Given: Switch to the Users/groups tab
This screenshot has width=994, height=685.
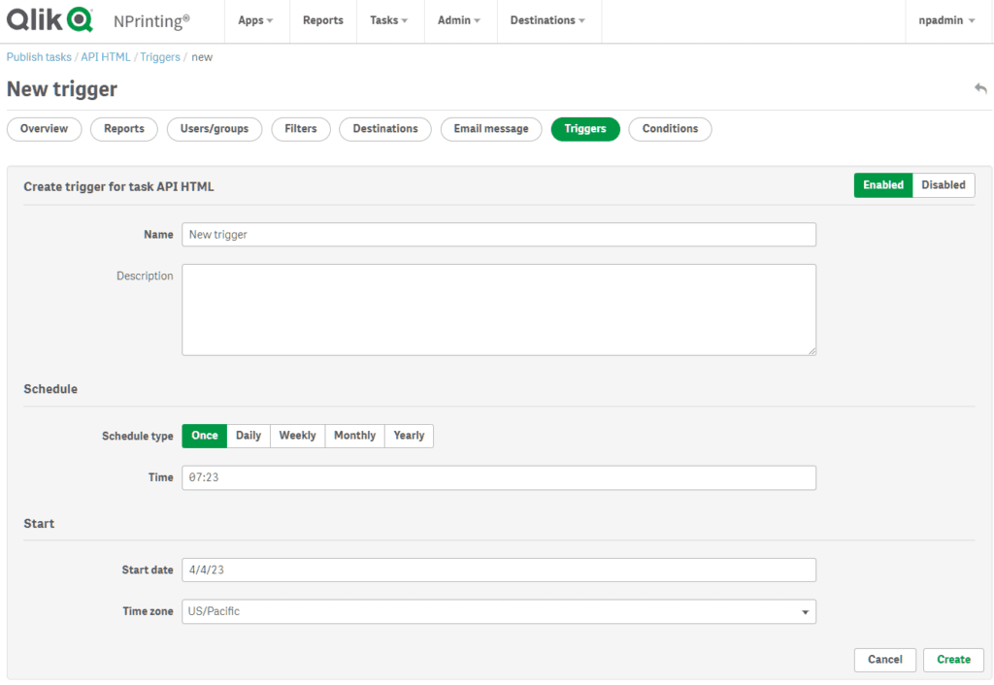Looking at the screenshot, I should click(x=215, y=129).
